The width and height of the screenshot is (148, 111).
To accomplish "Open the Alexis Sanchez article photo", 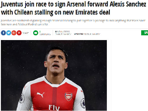I will click(54, 75).
